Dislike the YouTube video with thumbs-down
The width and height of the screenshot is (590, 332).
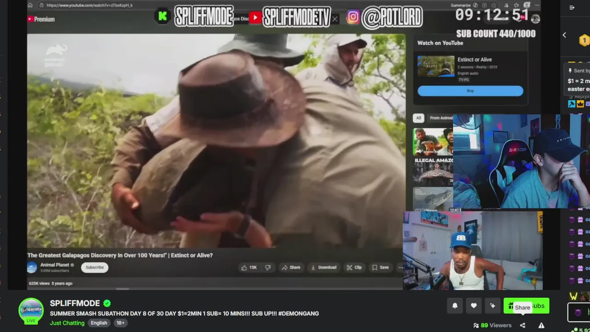(x=268, y=267)
